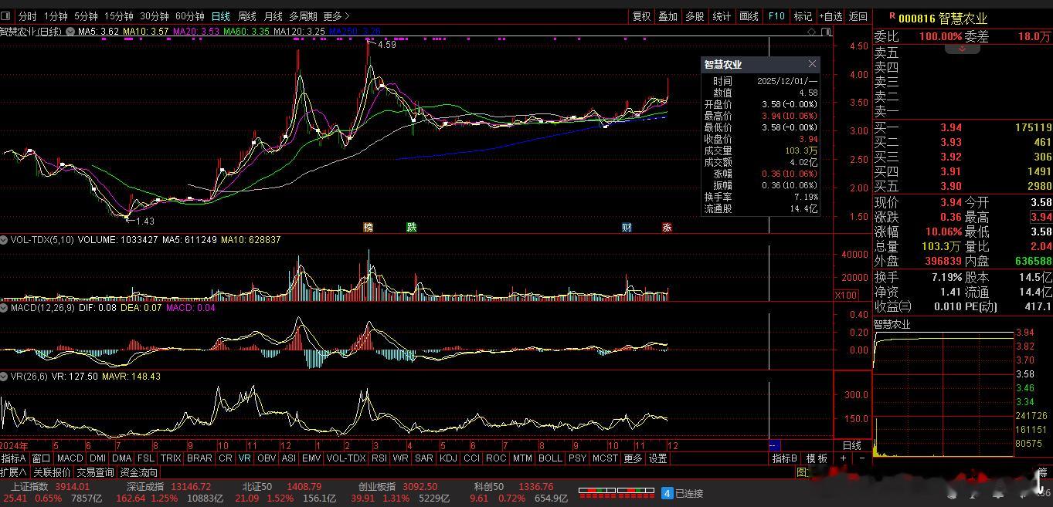
Task: Switch to 60分钟 timeframe
Action: point(189,16)
